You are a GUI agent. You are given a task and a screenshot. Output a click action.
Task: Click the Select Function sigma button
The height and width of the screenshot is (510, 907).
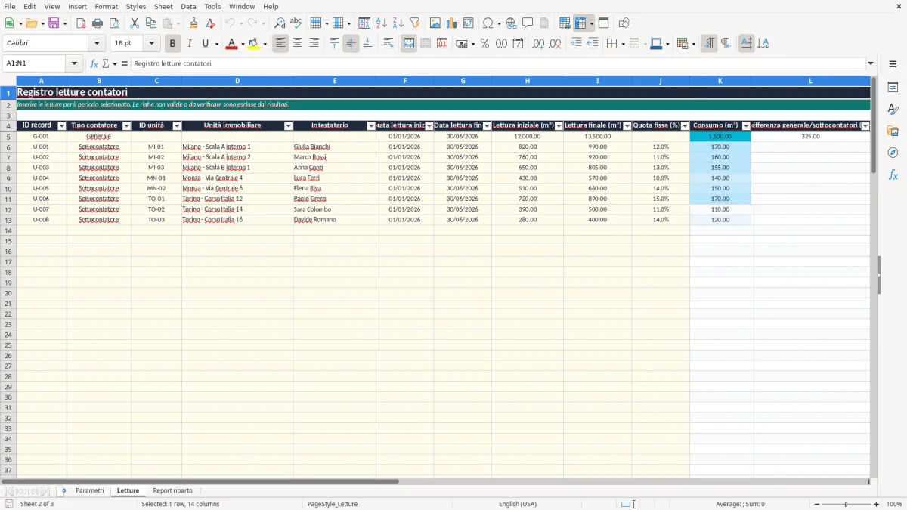click(106, 63)
